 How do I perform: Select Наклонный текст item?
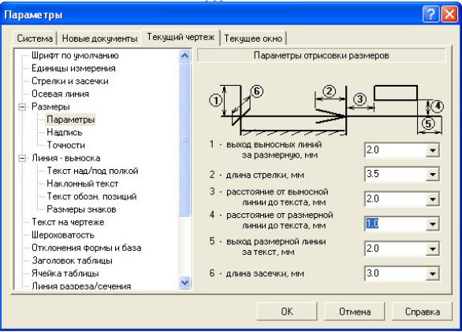click(x=82, y=184)
